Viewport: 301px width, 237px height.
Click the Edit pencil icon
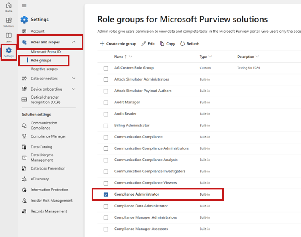click(143, 44)
